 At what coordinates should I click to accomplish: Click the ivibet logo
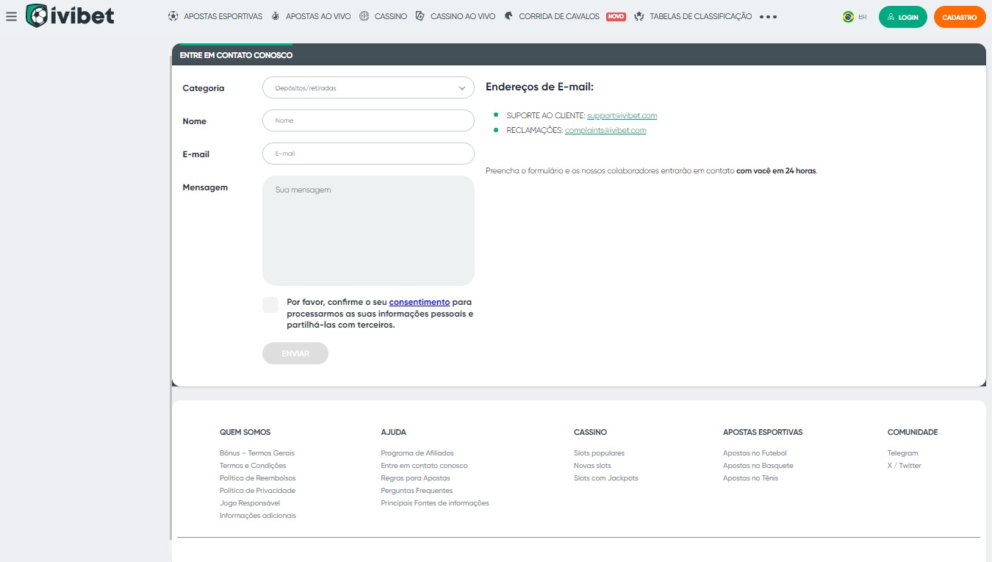(x=70, y=15)
